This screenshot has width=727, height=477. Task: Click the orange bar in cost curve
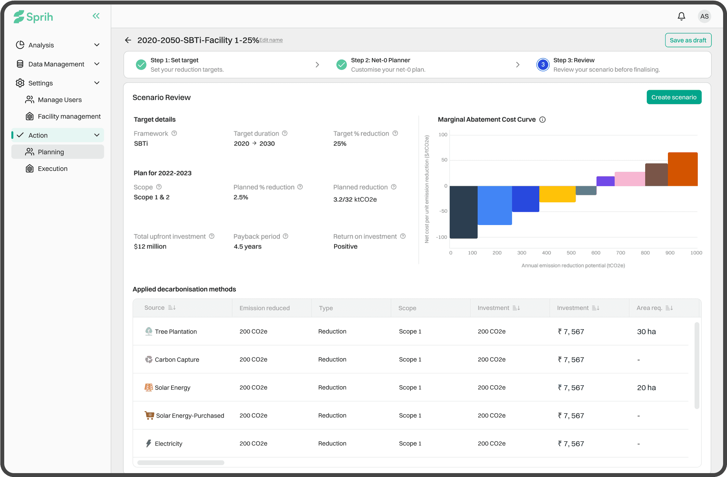pyautogui.click(x=683, y=169)
